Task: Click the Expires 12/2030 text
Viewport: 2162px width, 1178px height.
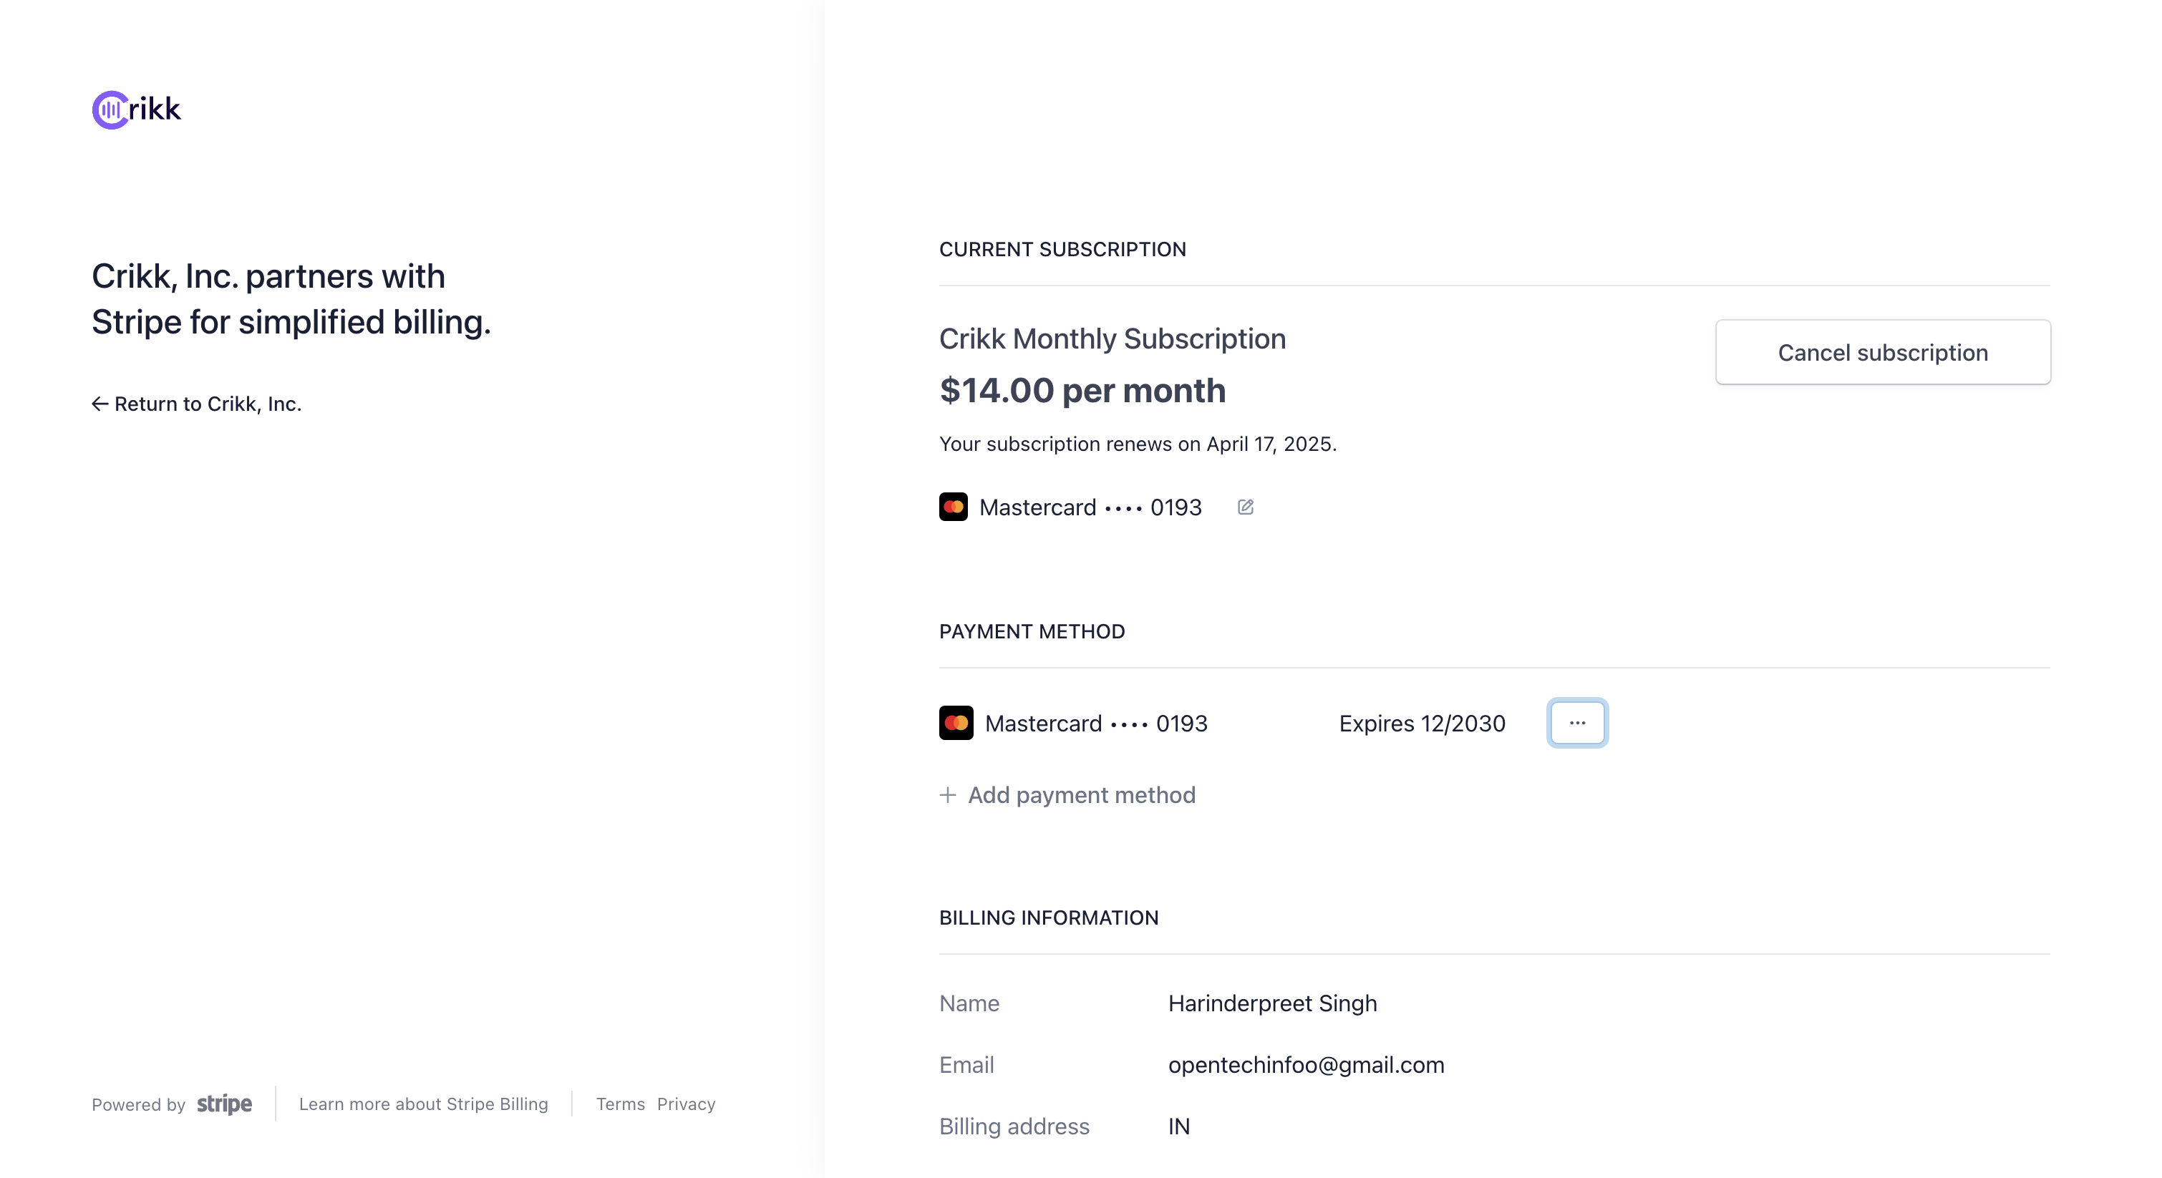Action: [1422, 724]
